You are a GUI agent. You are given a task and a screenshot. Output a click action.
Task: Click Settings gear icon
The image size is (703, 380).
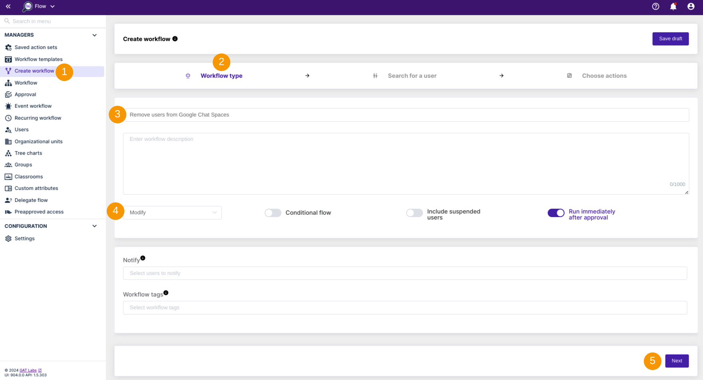coord(8,239)
